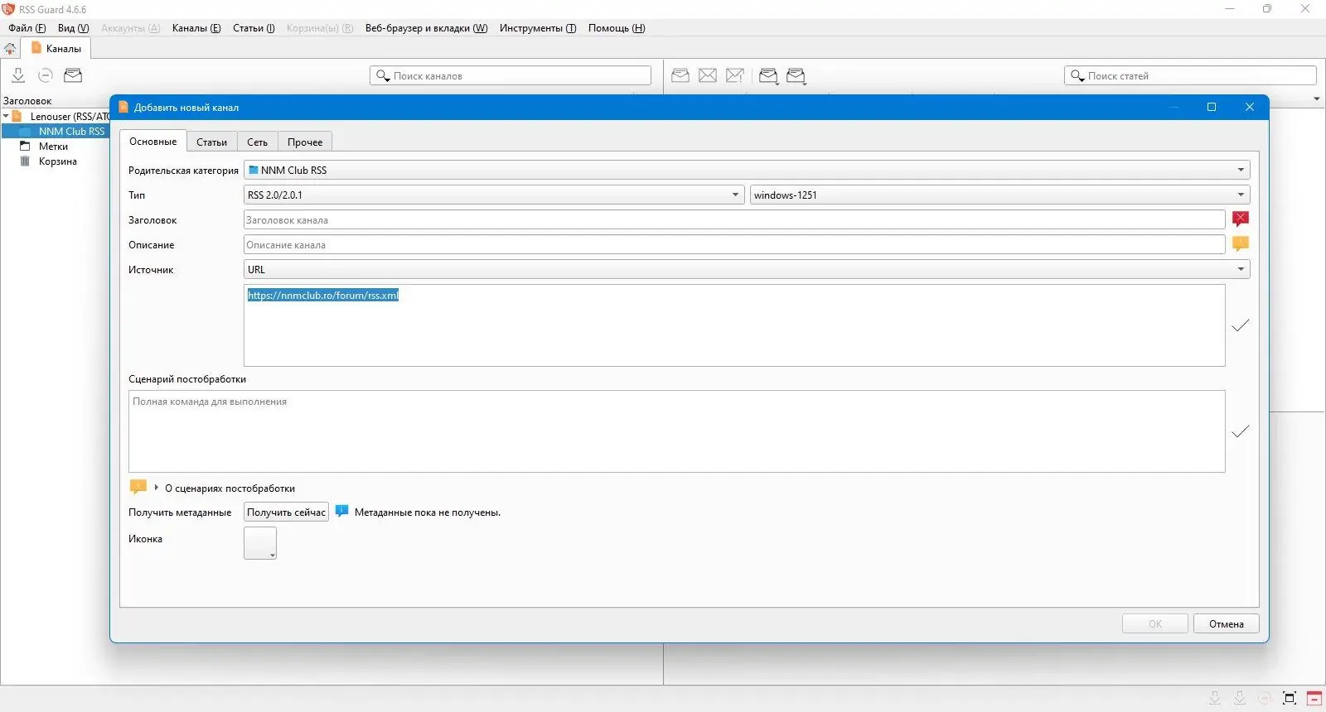Screen dimensions: 1326x712
Task: Open the Инструменты menu
Action: 538,28
